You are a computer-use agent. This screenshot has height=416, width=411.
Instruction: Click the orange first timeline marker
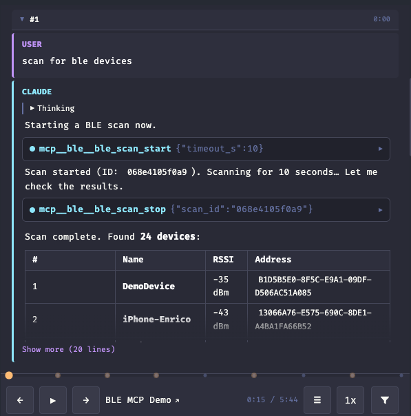click(x=9, y=375)
